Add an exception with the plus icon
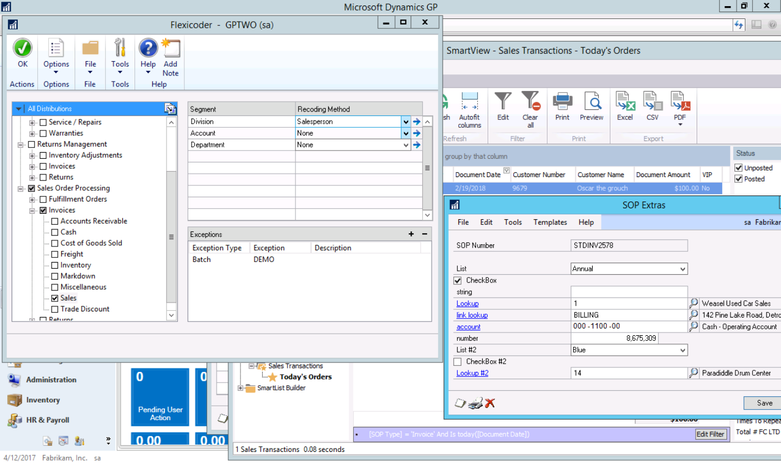Viewport: 781px width, 463px height. tap(411, 234)
